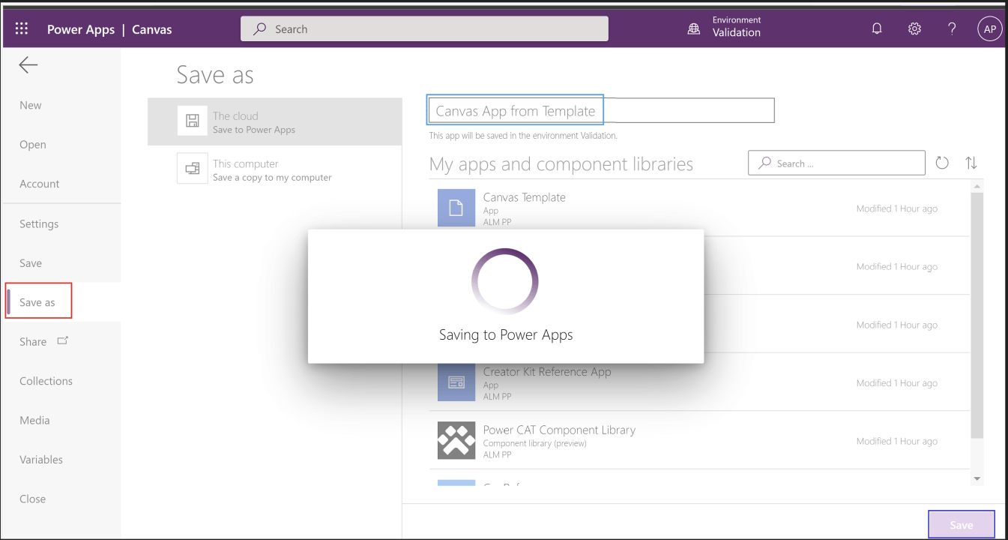Click the Save button
Image resolution: width=1008 pixels, height=540 pixels.
click(x=961, y=523)
